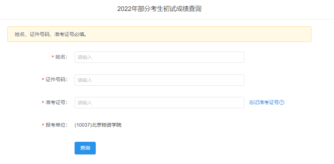The width and height of the screenshot is (334, 164).
Task: Click the 证件号码 field label
Action: pos(56,80)
